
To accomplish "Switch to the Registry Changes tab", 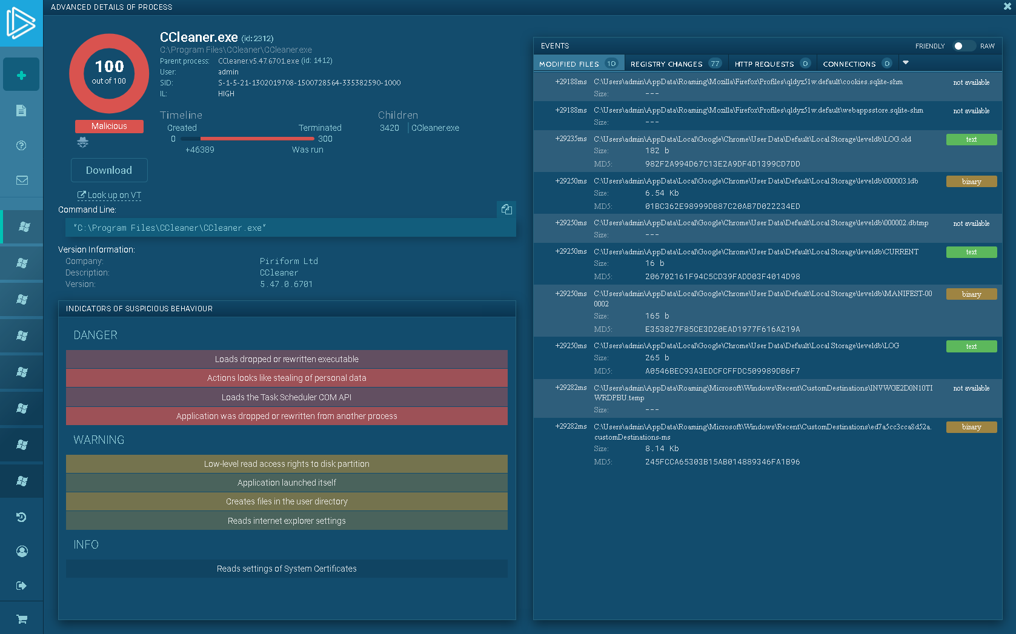I will pos(676,64).
